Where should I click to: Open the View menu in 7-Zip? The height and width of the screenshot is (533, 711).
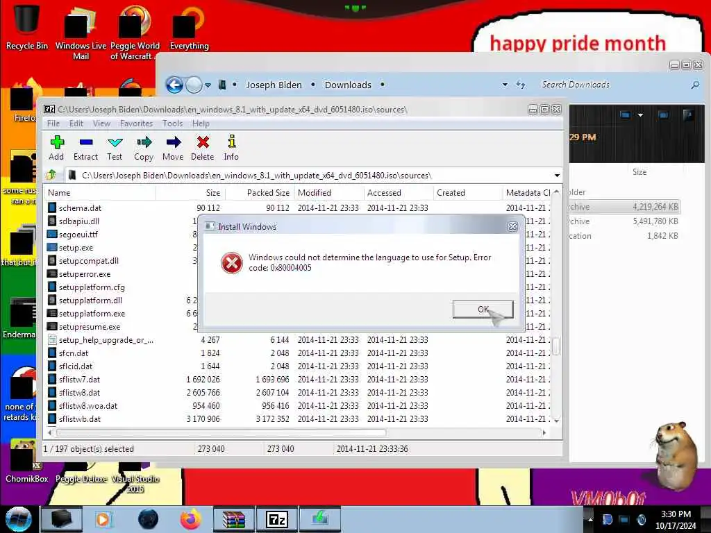[x=101, y=124]
